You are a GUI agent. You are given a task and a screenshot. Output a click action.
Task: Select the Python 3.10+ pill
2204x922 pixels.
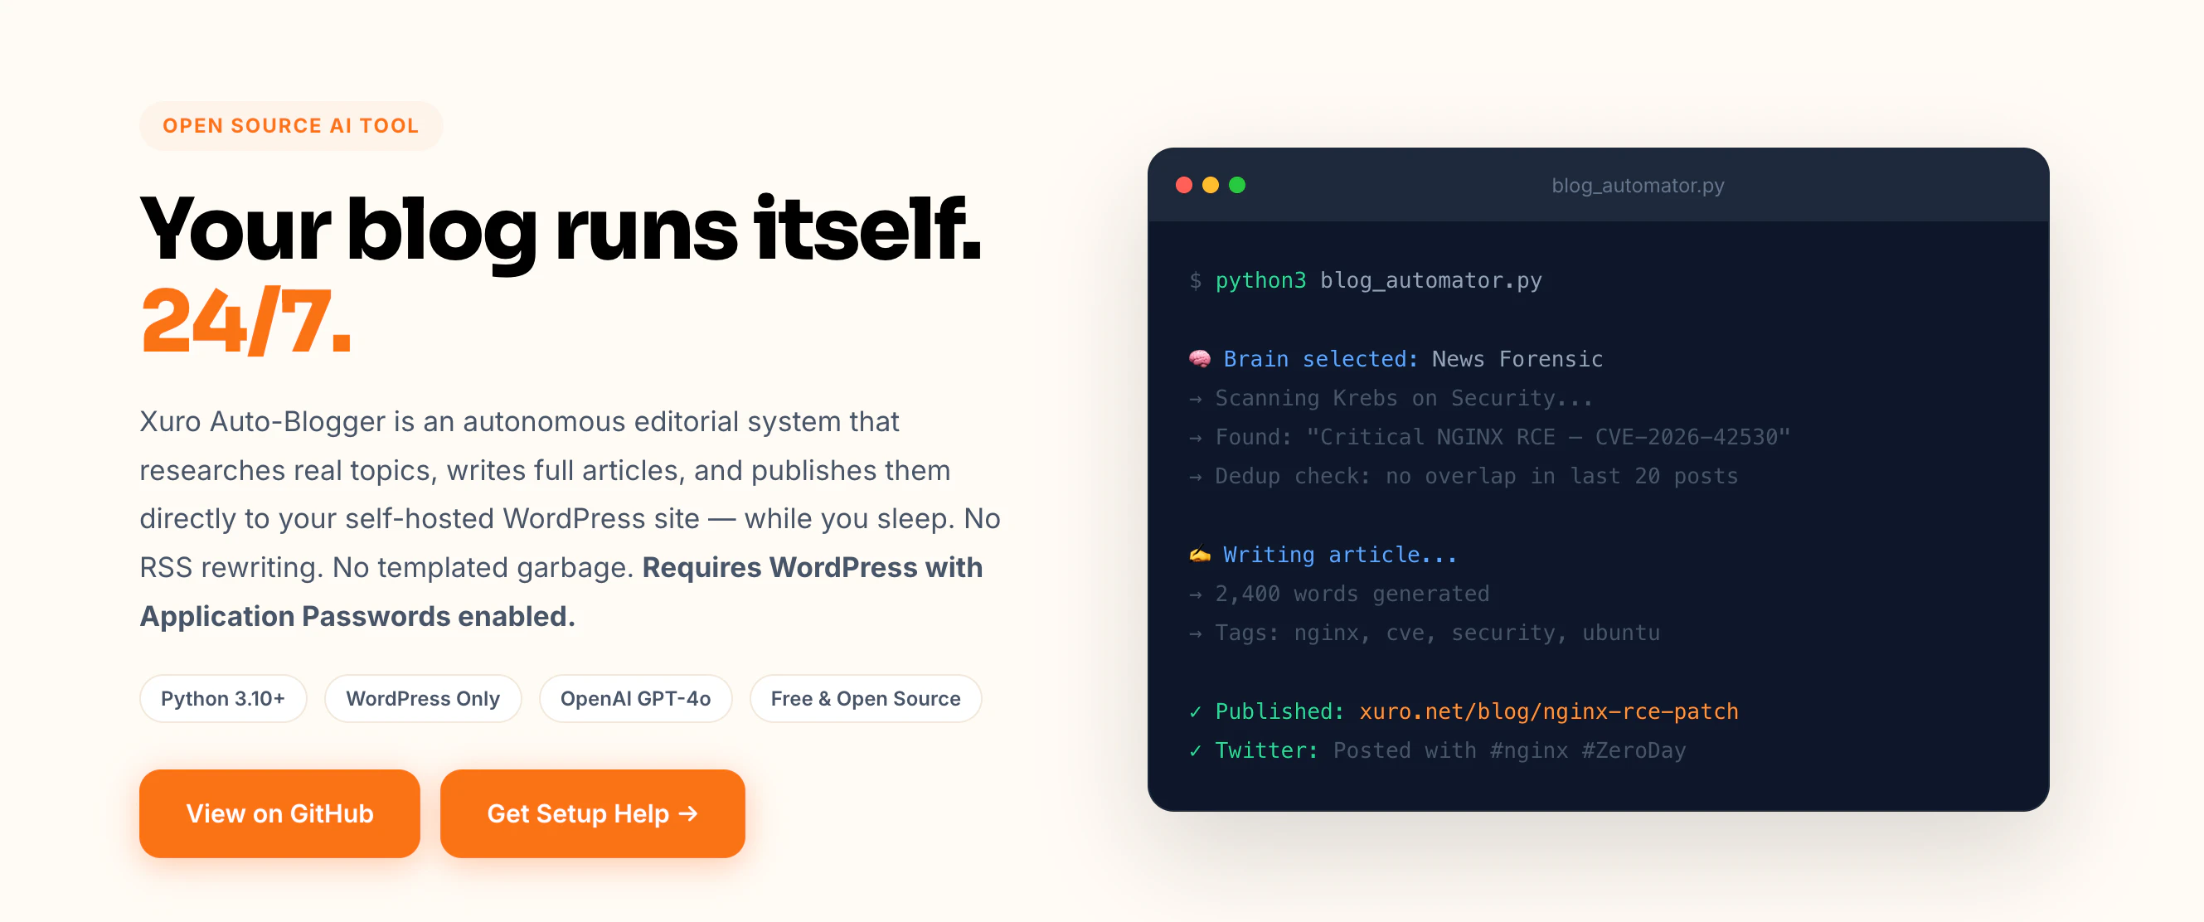(222, 699)
